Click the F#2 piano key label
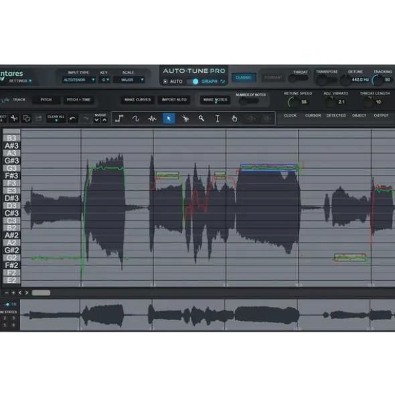Image resolution: width=395 pixels, height=396 pixels. click(11, 265)
